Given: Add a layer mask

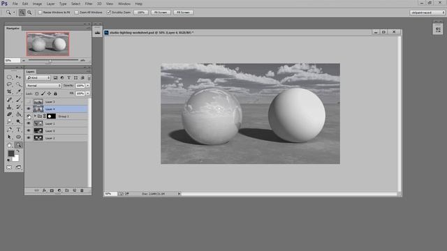Looking at the screenshot, I should click(x=52, y=190).
